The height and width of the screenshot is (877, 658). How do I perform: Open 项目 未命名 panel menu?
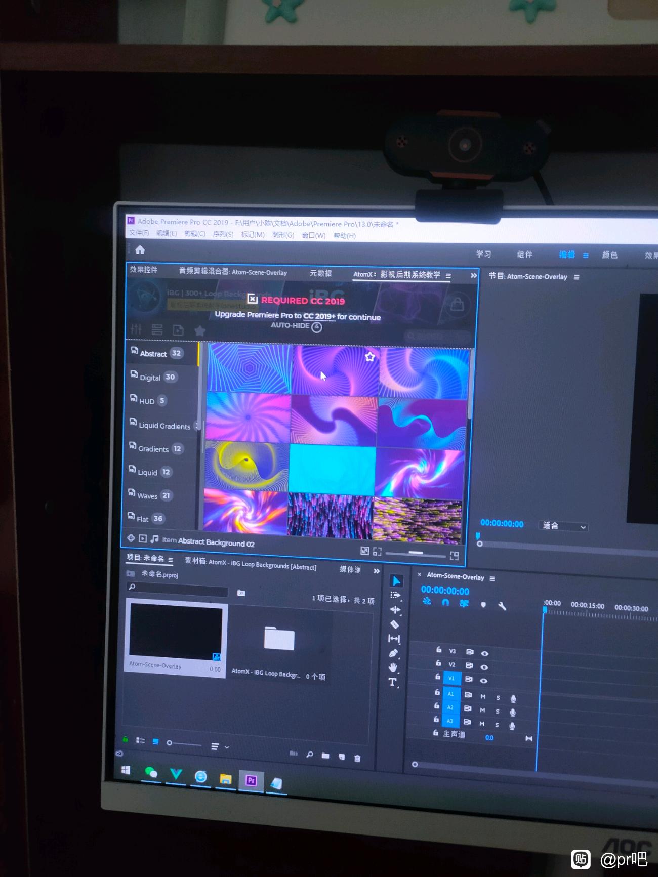click(x=171, y=560)
